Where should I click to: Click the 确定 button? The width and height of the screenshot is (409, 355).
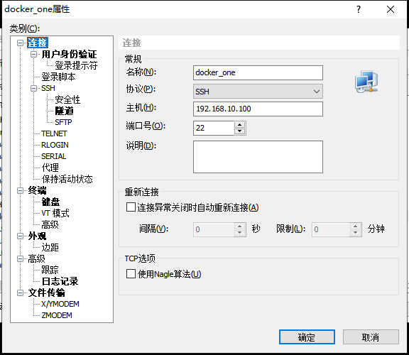307,337
